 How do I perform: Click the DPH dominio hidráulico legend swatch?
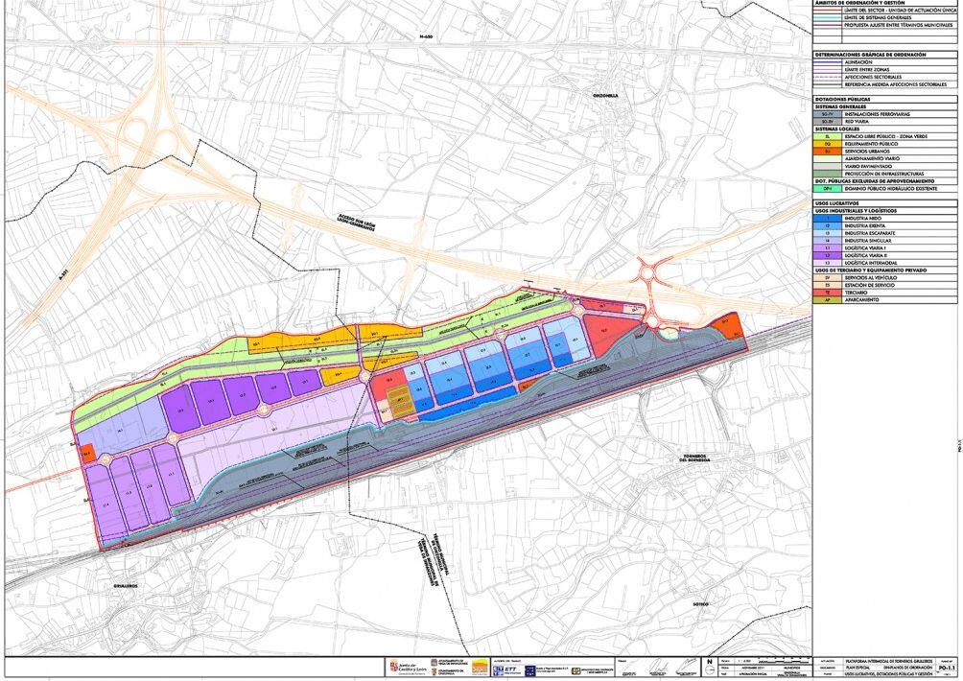(x=826, y=188)
